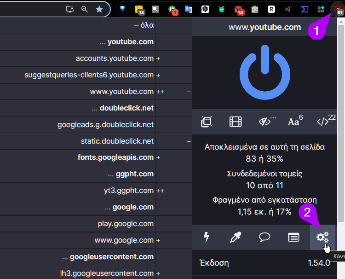Open the green alarm clock extension
This screenshot has height=279, width=345.
222,9
